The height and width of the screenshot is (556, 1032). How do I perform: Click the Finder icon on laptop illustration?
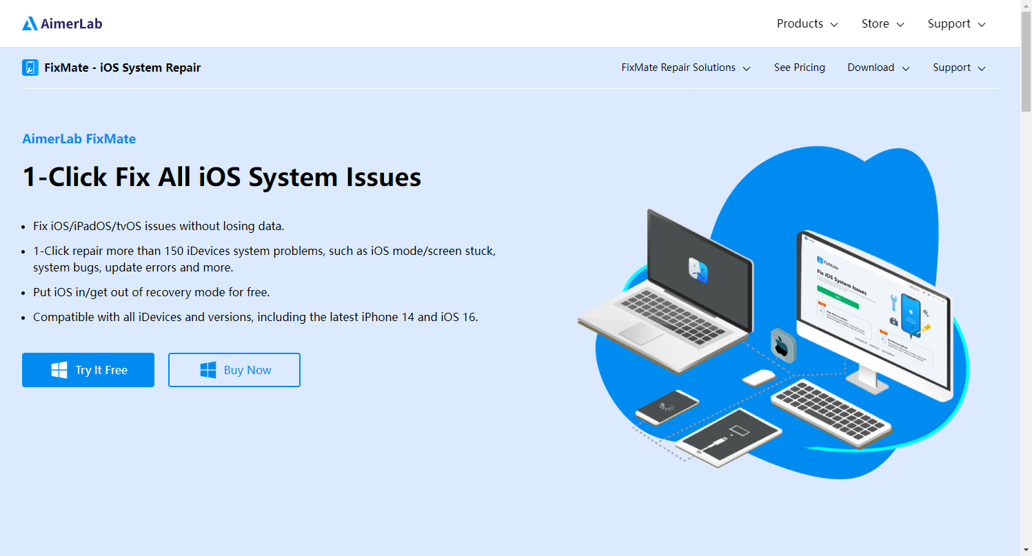[x=698, y=269]
